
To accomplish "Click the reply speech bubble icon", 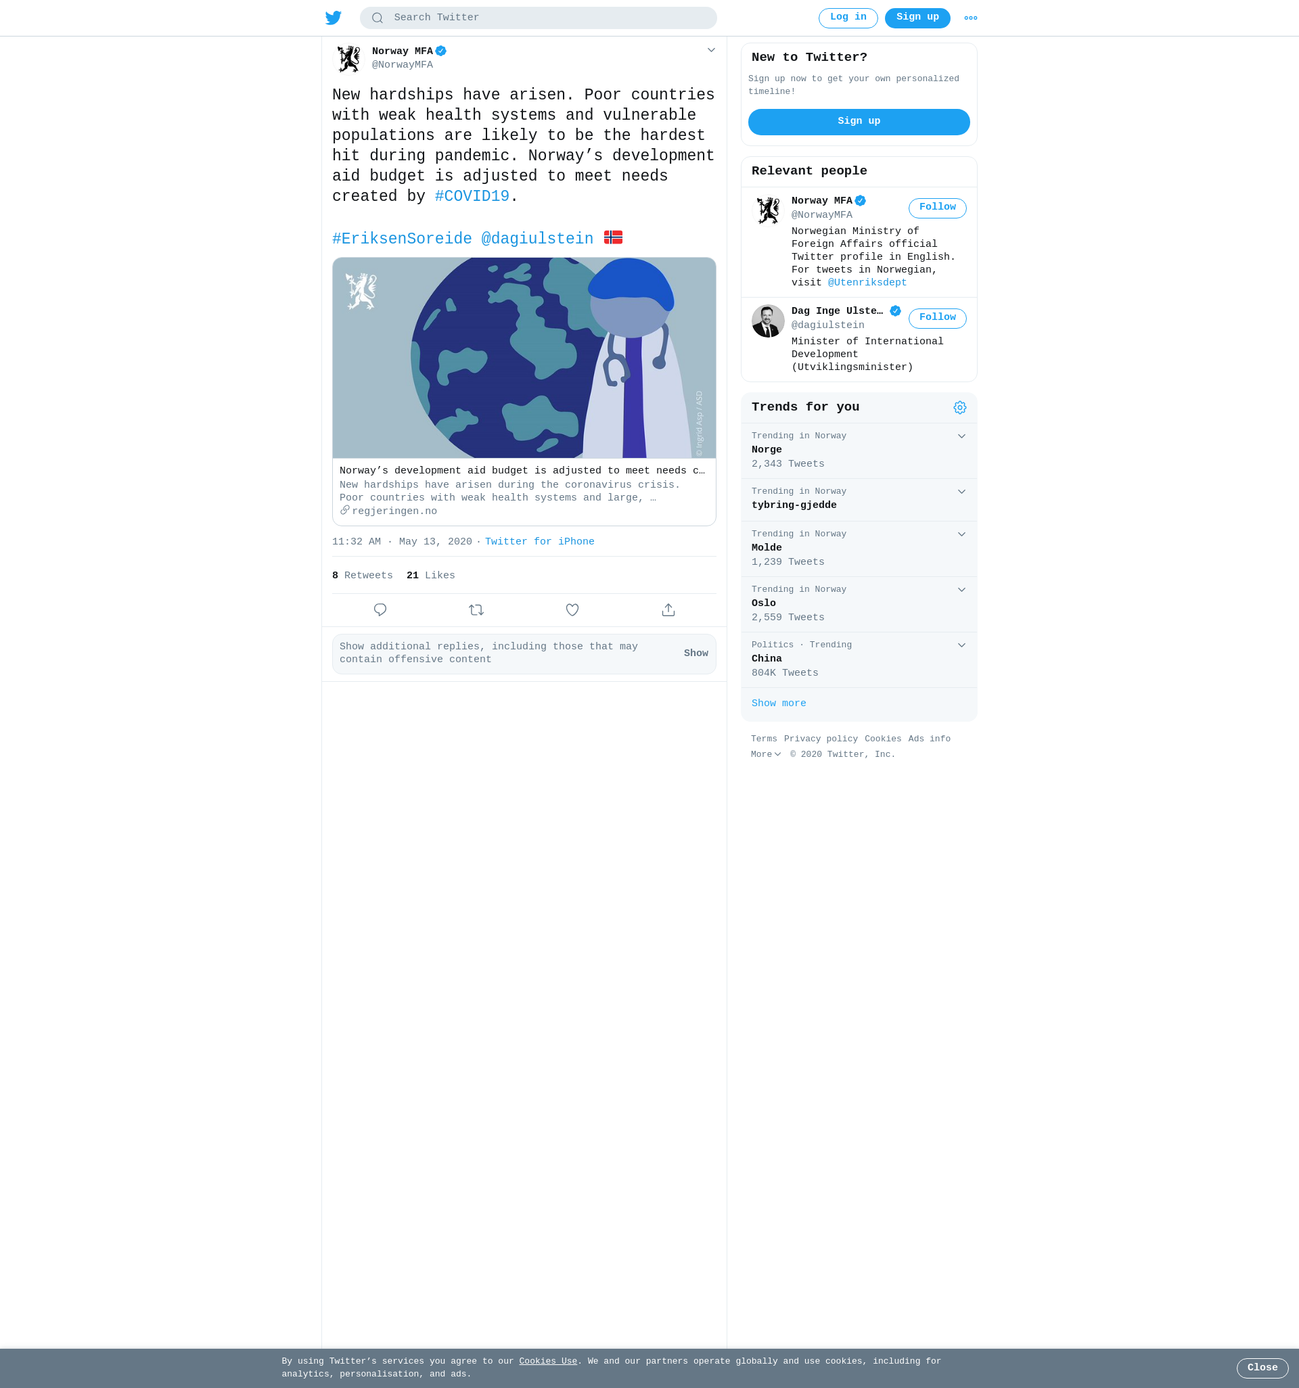I will click(x=380, y=610).
